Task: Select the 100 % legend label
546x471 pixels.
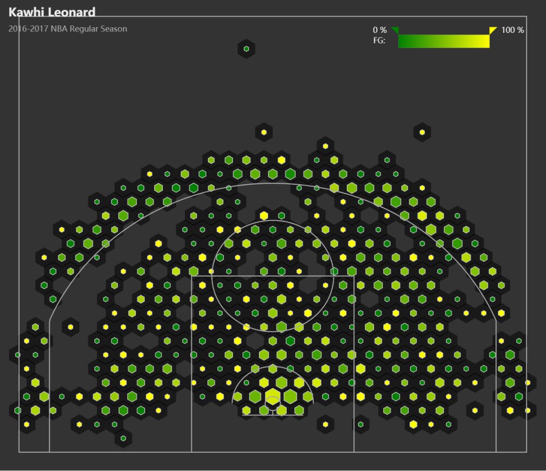Action: (513, 30)
